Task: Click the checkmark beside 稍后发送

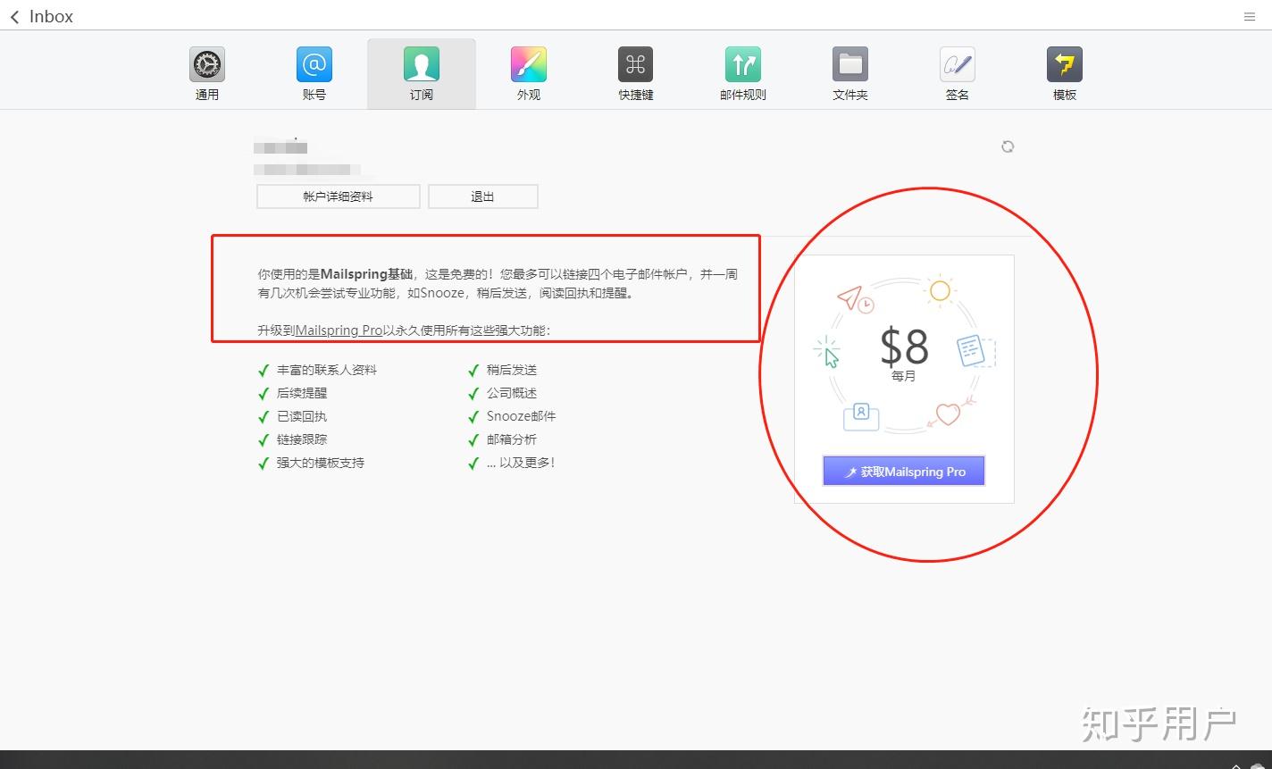Action: 473,370
